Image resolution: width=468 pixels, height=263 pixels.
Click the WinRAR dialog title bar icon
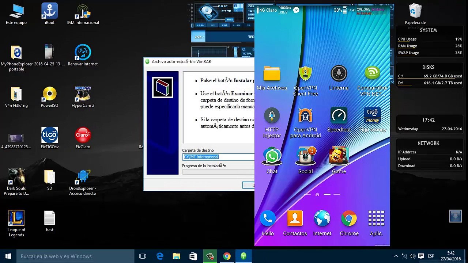point(147,61)
